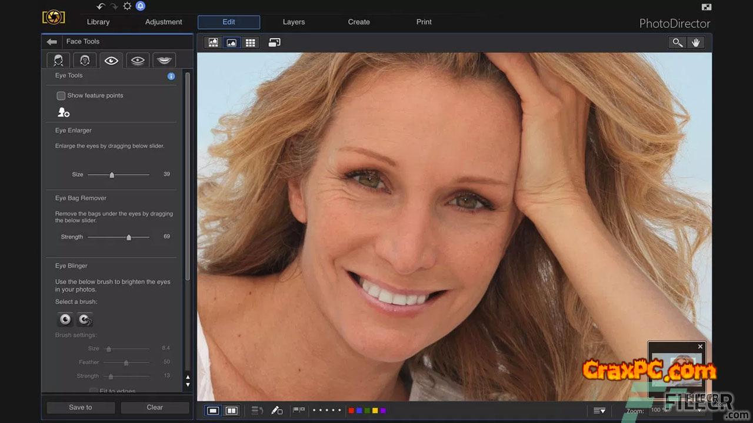Open the Eye Tools info icon

[x=171, y=76]
